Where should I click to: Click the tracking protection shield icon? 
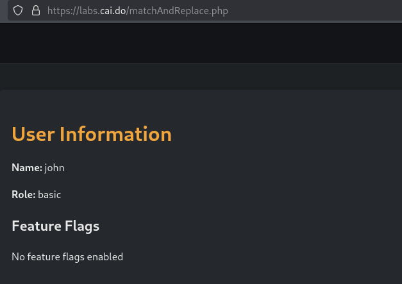(x=18, y=11)
